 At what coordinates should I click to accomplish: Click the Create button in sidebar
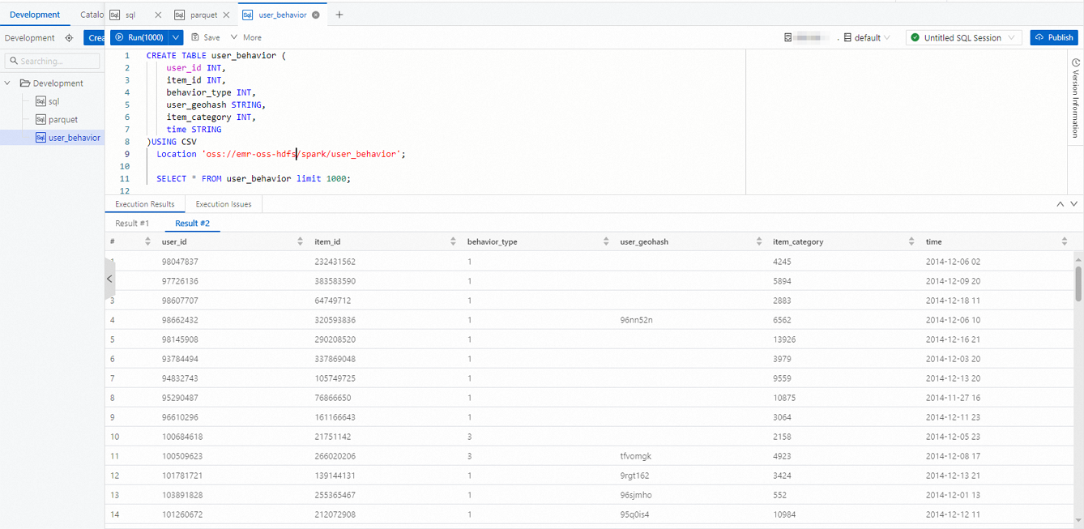point(94,38)
